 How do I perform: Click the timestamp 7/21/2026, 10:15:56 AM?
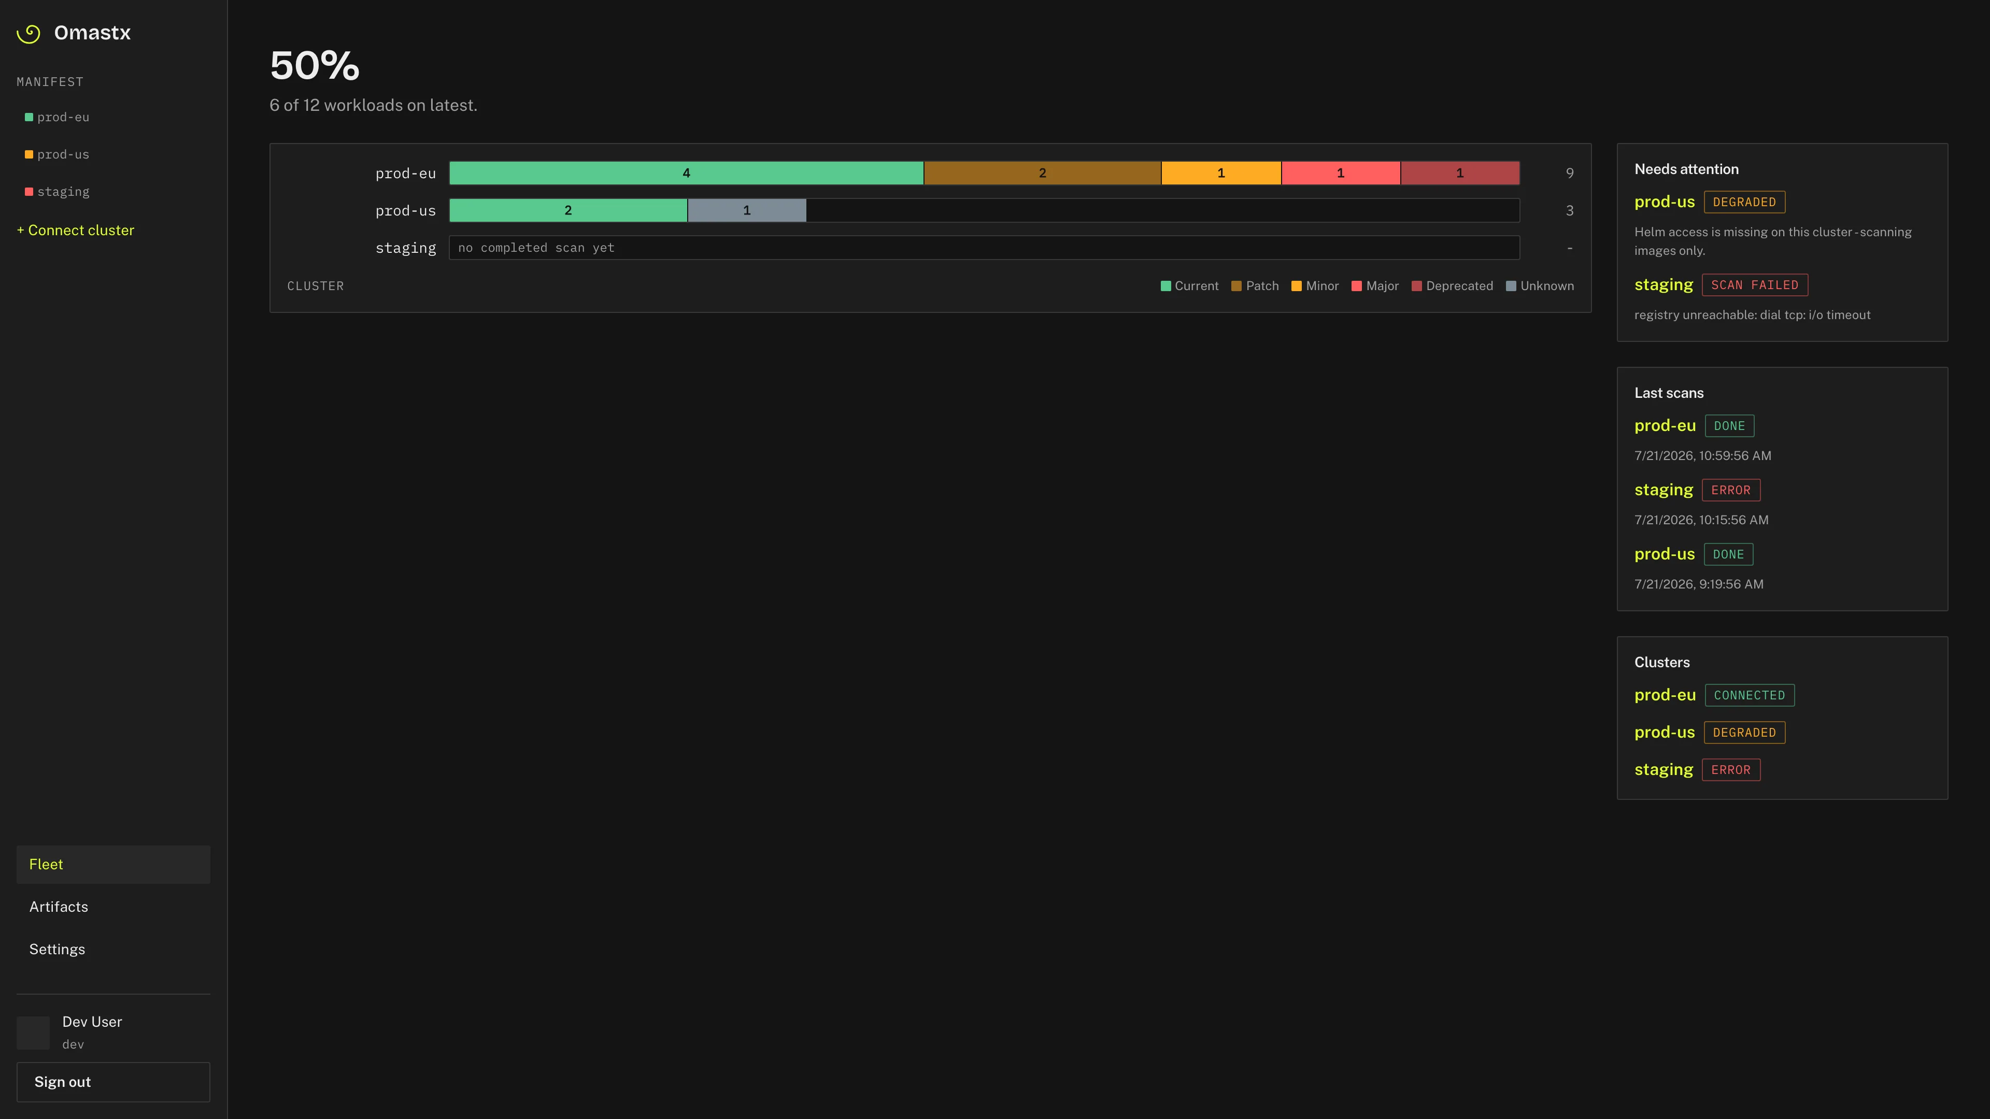point(1701,520)
